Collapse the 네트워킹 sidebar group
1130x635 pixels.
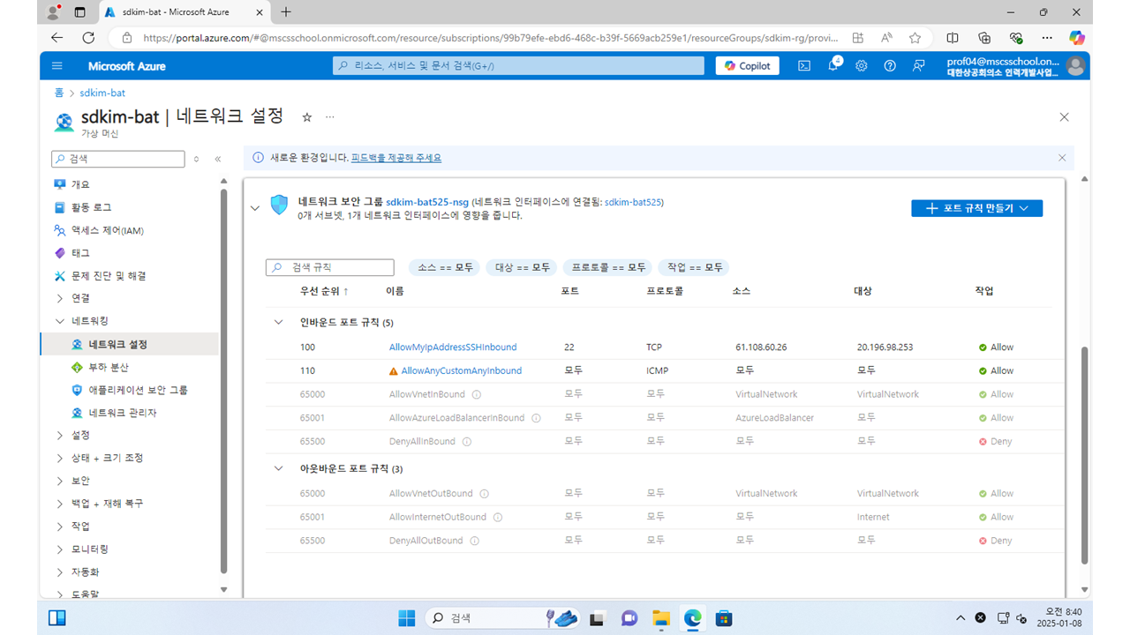[60, 321]
